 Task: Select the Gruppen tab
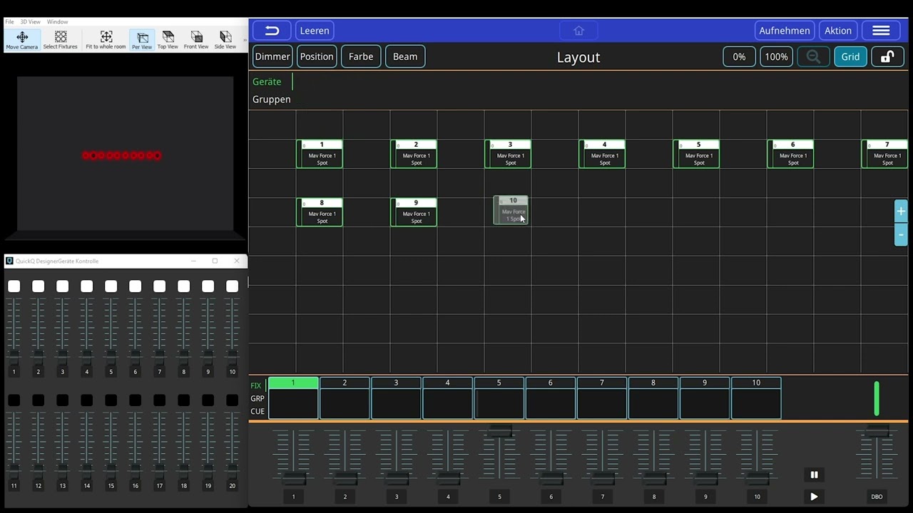tap(271, 100)
